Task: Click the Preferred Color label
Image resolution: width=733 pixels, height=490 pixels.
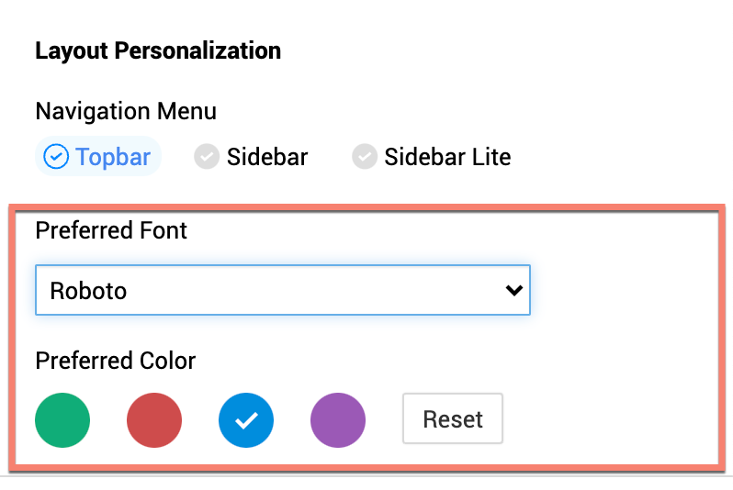Action: point(116,361)
